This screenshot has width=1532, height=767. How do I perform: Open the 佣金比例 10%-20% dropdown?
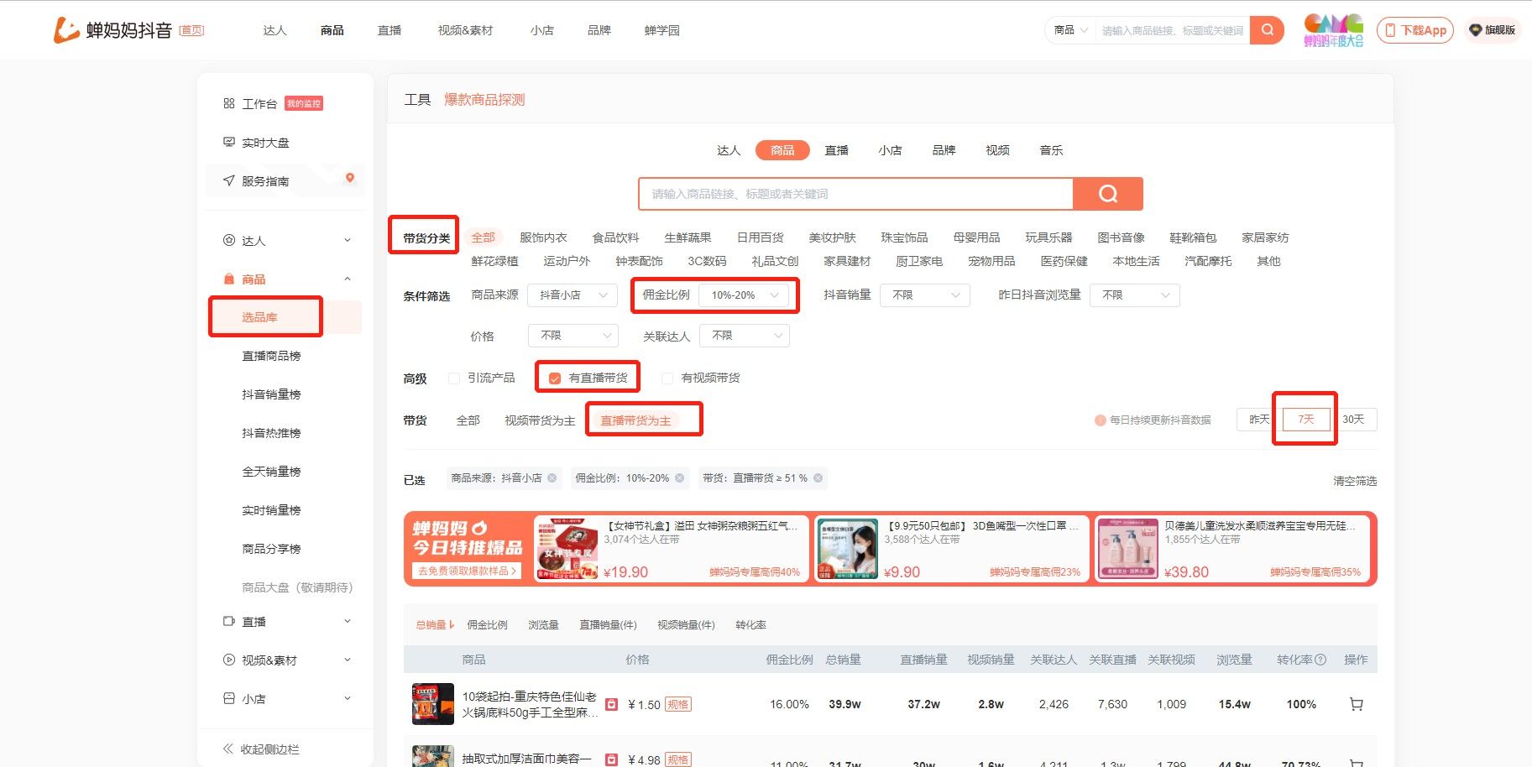pyautogui.click(x=745, y=295)
